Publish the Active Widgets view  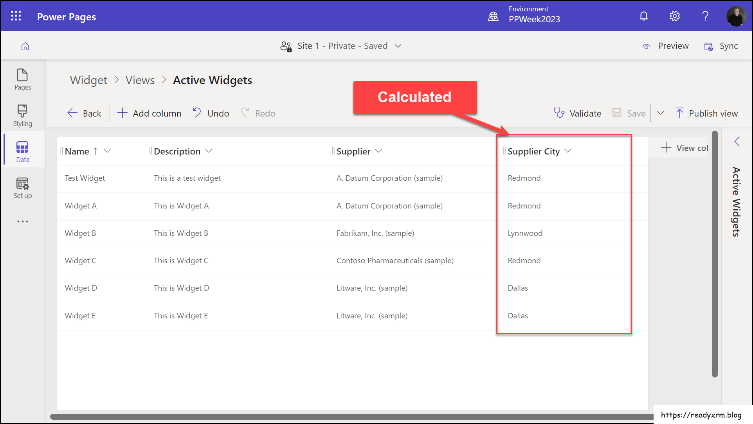click(707, 113)
